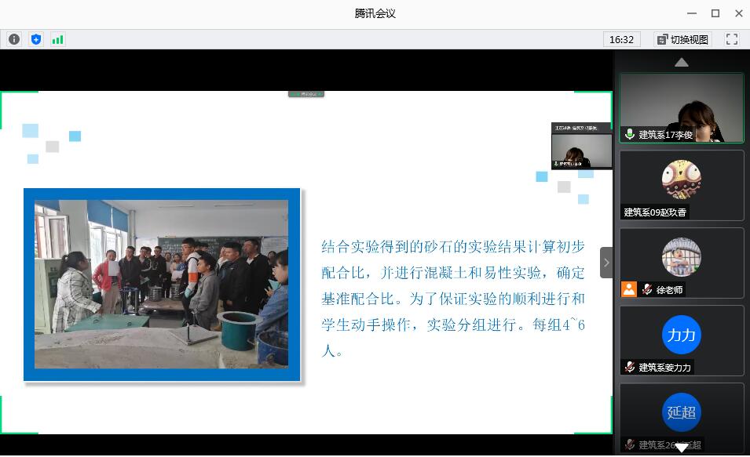Check the green network signal icon
Screen dimensions: 750x457
[58, 39]
